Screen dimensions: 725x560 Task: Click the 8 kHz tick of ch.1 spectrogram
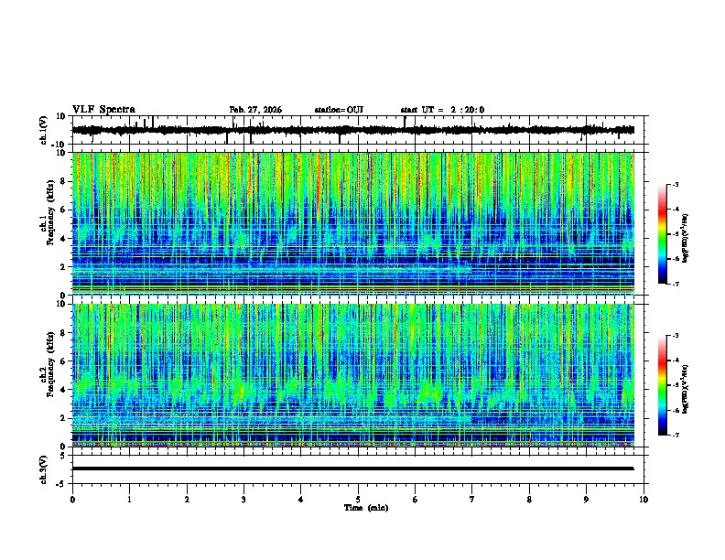63,181
